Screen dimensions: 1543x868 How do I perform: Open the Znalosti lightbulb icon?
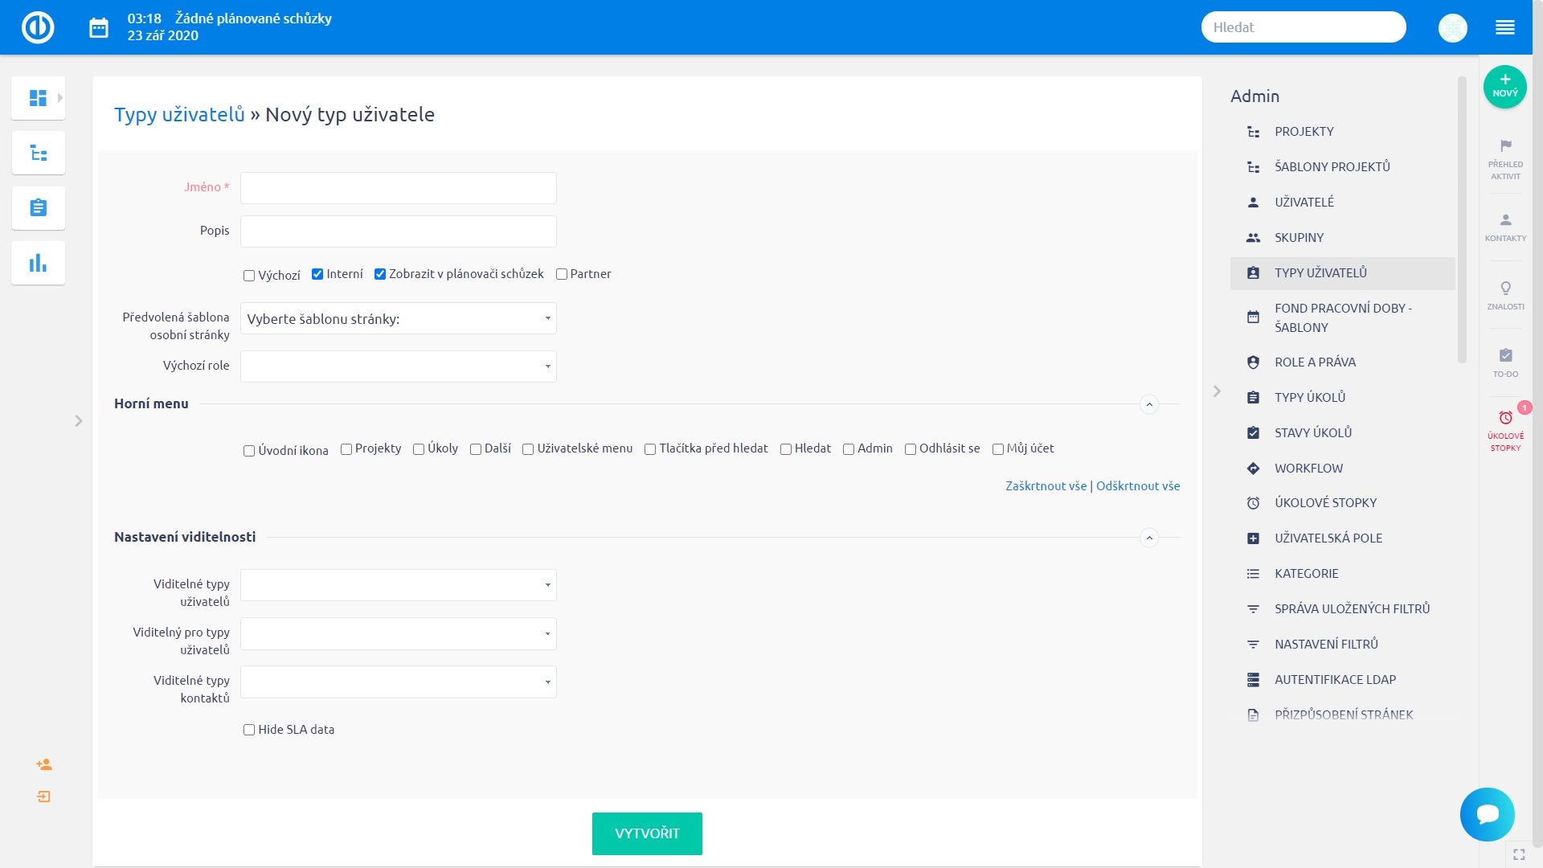click(1505, 294)
